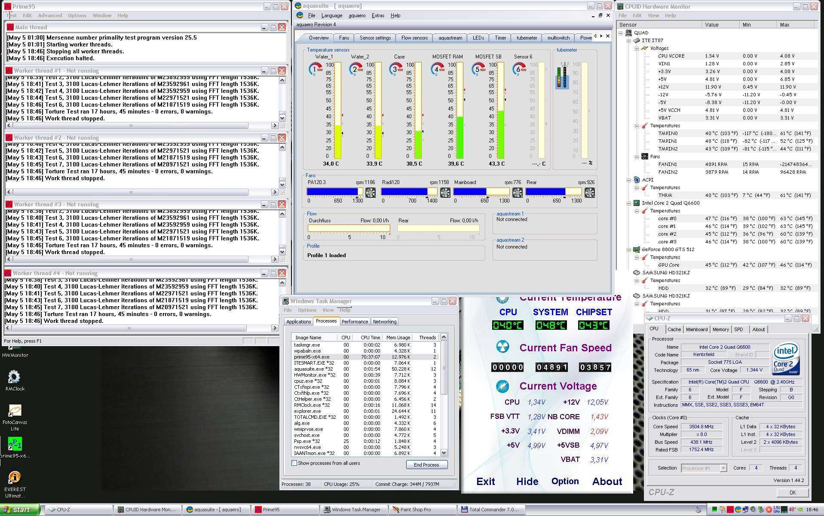Image resolution: width=824 pixels, height=516 pixels.
Task: Open the FotoCanvas Lite desktop shortcut
Action: pyautogui.click(x=15, y=417)
